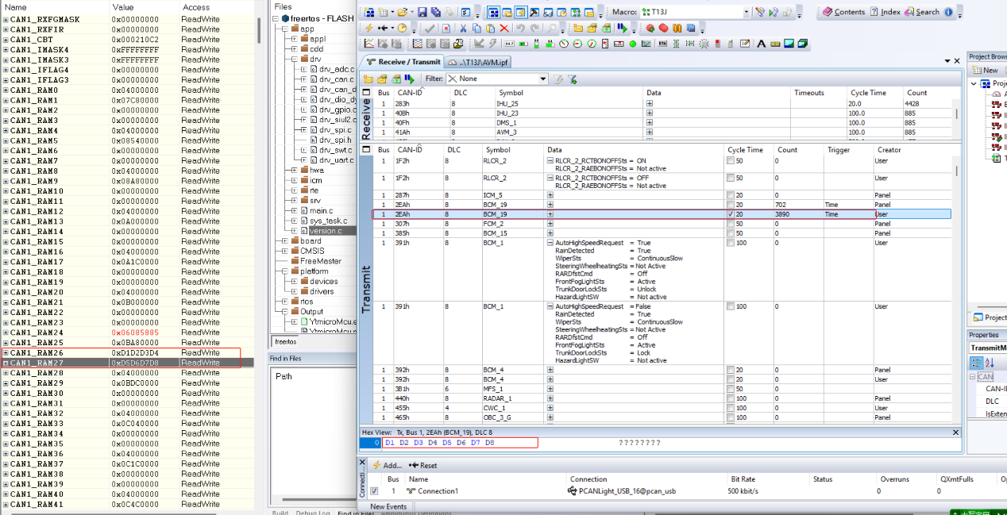Image resolution: width=1007 pixels, height=515 pixels.
Task: Enable cycle time checkbox for MFS_1
Action: pos(731,389)
